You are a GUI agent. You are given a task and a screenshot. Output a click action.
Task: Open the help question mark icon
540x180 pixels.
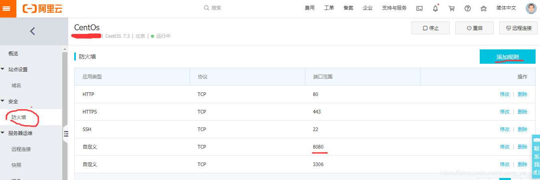[x=468, y=8]
